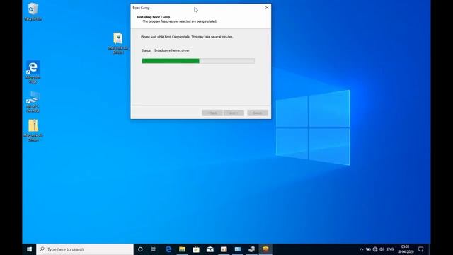Open the Mail app from the taskbar
This screenshot has height=255, width=453.
click(x=210, y=249)
